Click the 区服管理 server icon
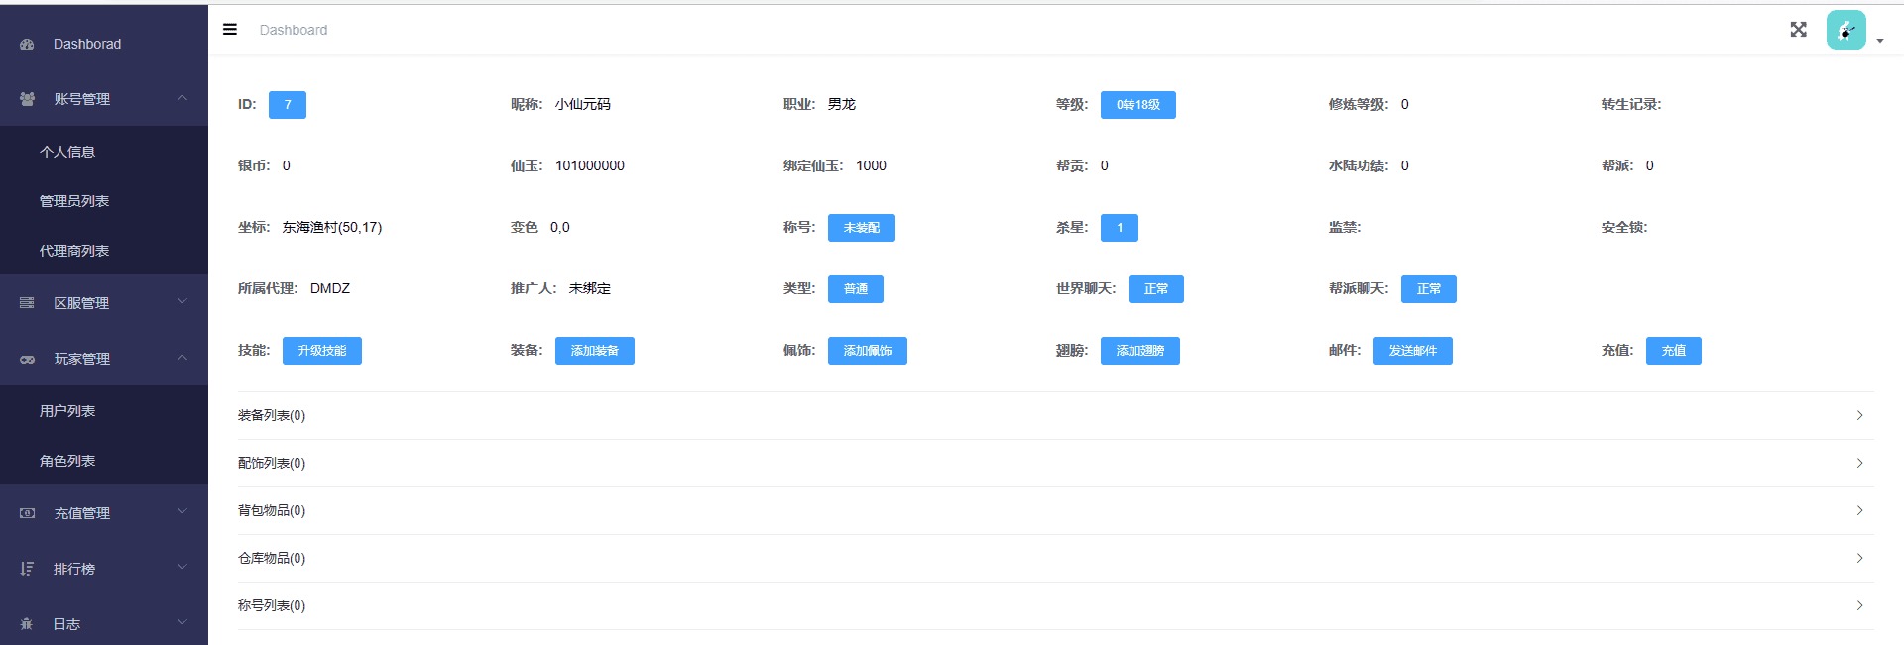Screen dimensions: 1904x645 point(27,303)
